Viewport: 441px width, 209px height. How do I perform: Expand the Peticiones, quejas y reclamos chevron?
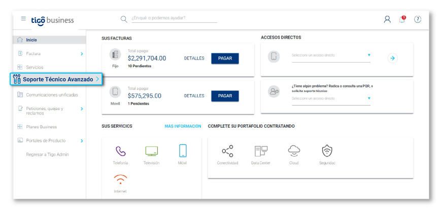click(x=82, y=109)
